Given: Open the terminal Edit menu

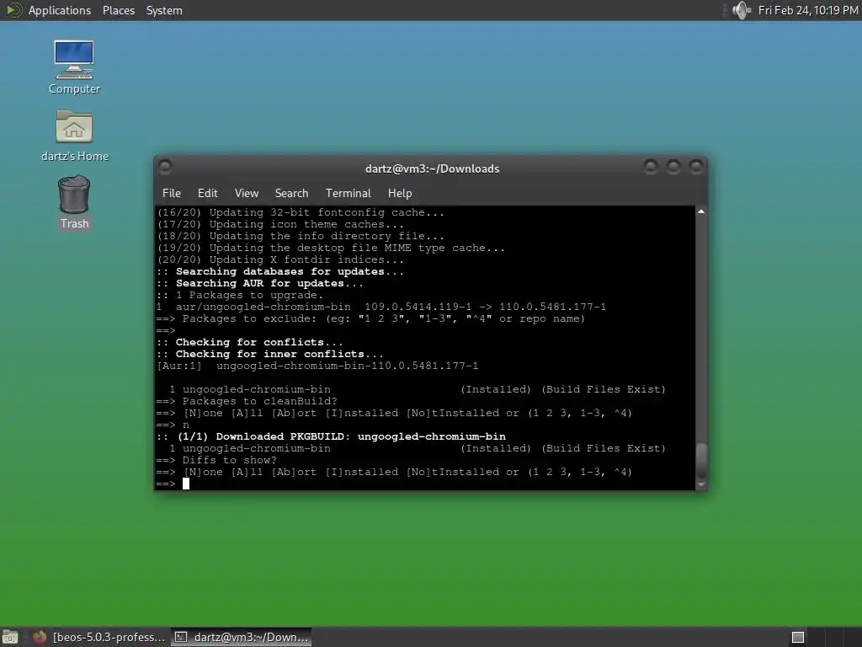Looking at the screenshot, I should point(208,193).
